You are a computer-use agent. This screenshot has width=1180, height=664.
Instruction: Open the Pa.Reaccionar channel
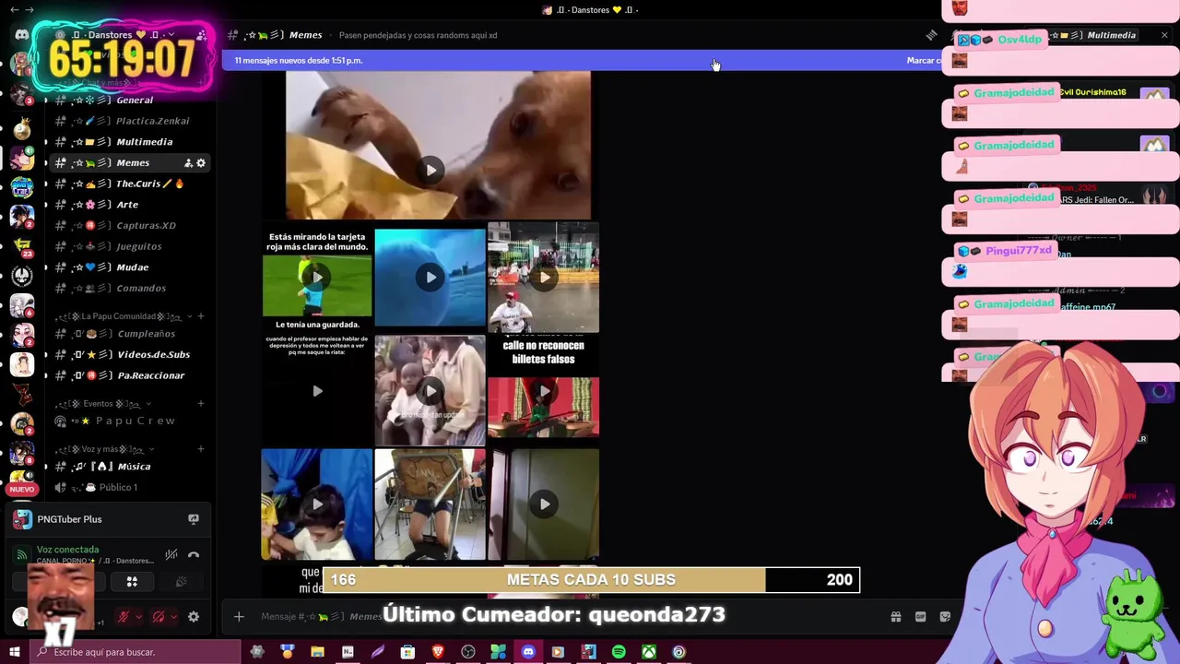(x=131, y=375)
